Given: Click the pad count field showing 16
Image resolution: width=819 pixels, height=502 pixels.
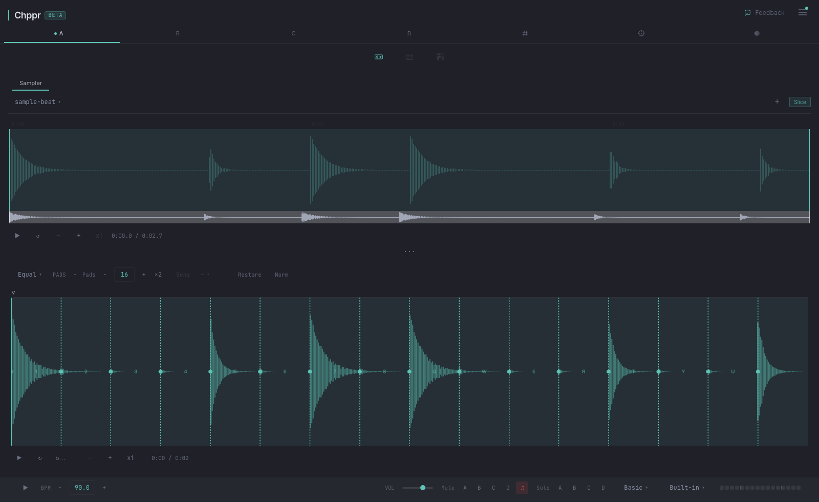Looking at the screenshot, I should [124, 275].
